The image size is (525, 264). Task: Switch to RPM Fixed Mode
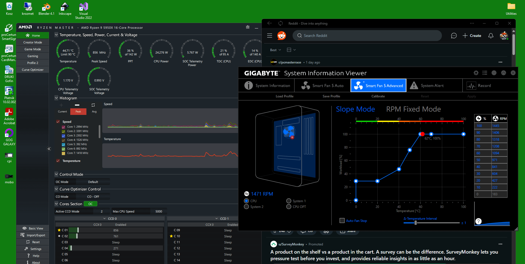[413, 109]
